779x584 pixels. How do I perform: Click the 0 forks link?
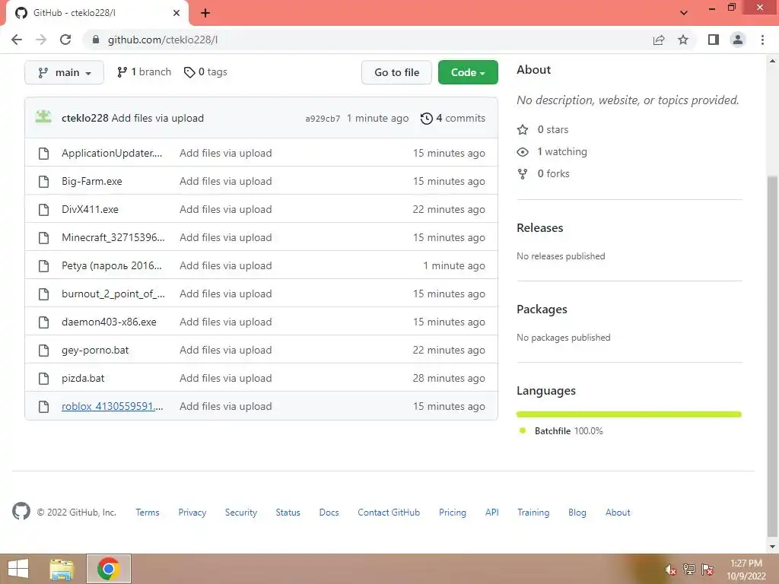[554, 173]
